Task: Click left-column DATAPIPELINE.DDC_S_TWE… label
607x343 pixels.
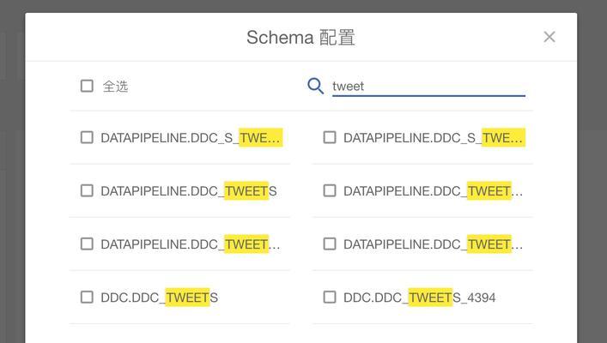Action: (191, 138)
